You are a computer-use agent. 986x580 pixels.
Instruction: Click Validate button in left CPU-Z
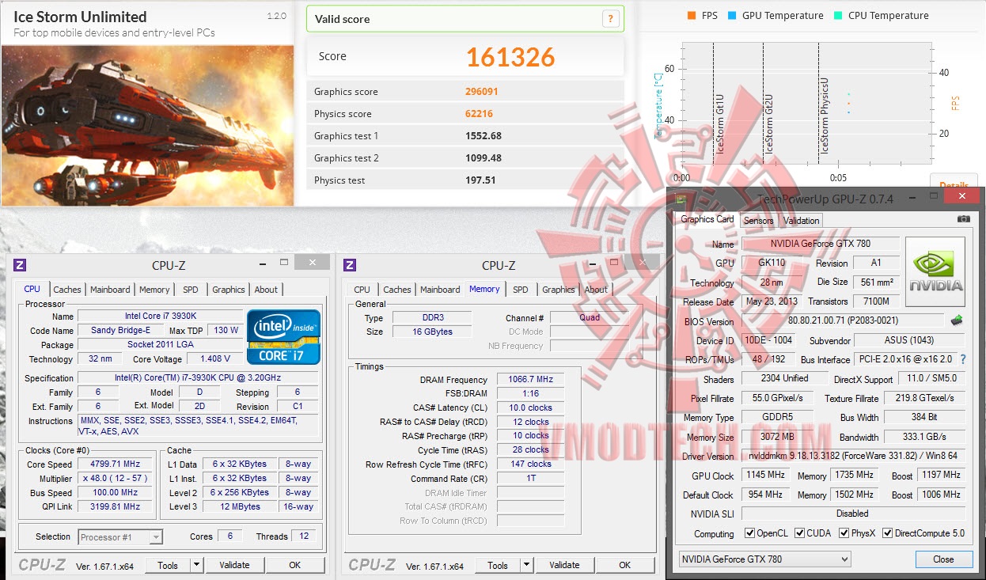click(234, 565)
